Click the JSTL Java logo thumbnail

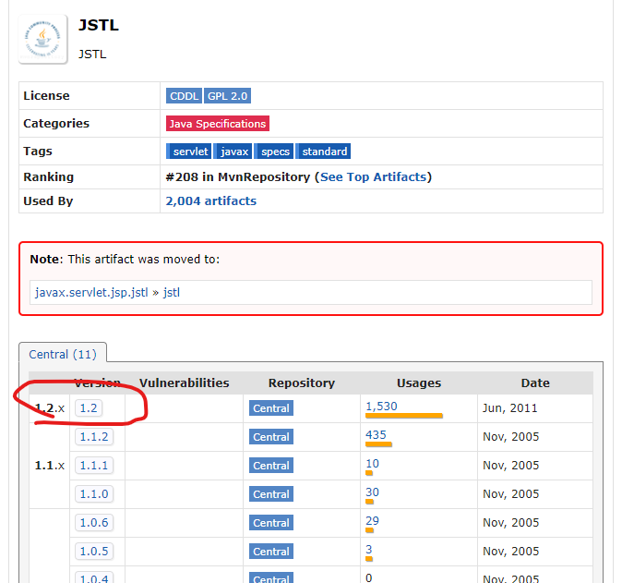[x=43, y=39]
